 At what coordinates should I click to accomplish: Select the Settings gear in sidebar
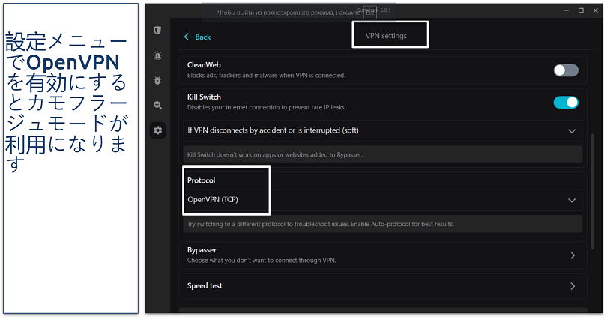[x=157, y=130]
